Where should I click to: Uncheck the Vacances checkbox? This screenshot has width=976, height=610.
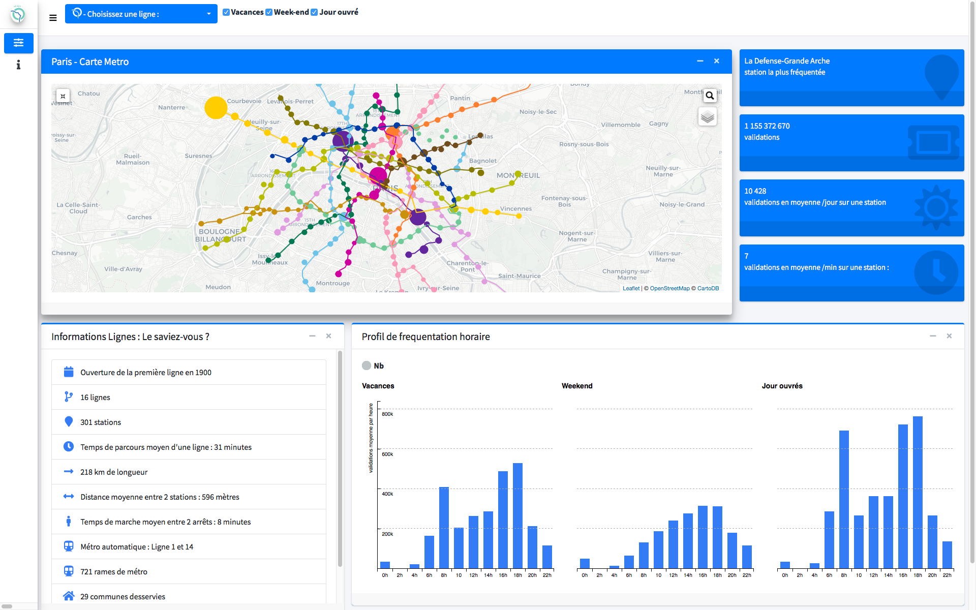click(226, 12)
